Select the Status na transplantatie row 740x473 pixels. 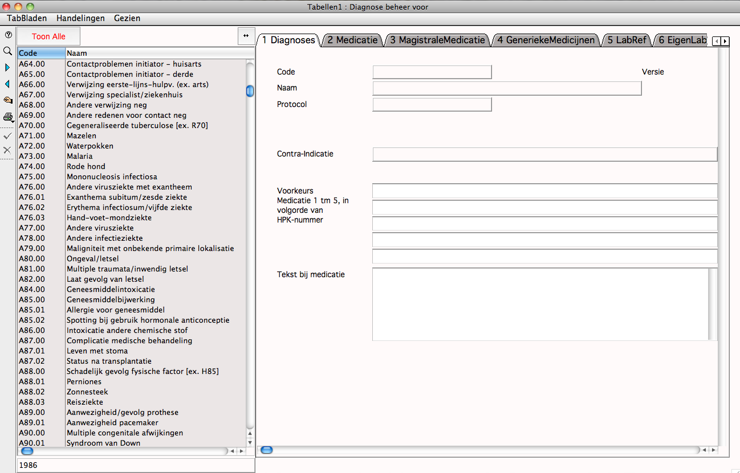[x=132, y=361]
